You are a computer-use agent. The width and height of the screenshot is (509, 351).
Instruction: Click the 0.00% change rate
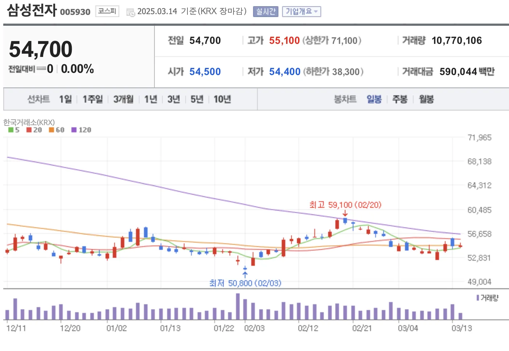pyautogui.click(x=77, y=69)
